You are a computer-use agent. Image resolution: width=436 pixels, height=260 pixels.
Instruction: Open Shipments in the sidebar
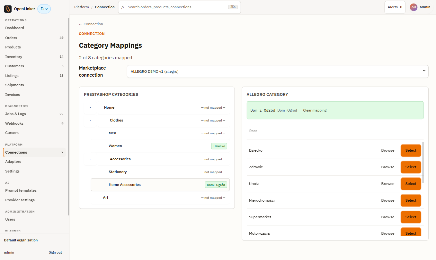[x=34, y=85]
